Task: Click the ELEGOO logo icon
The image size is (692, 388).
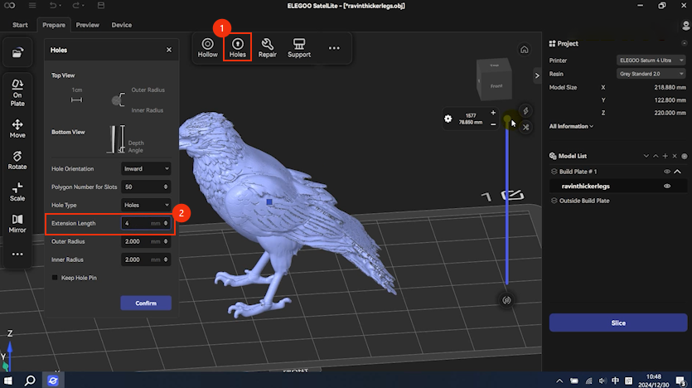Action: [x=9, y=5]
